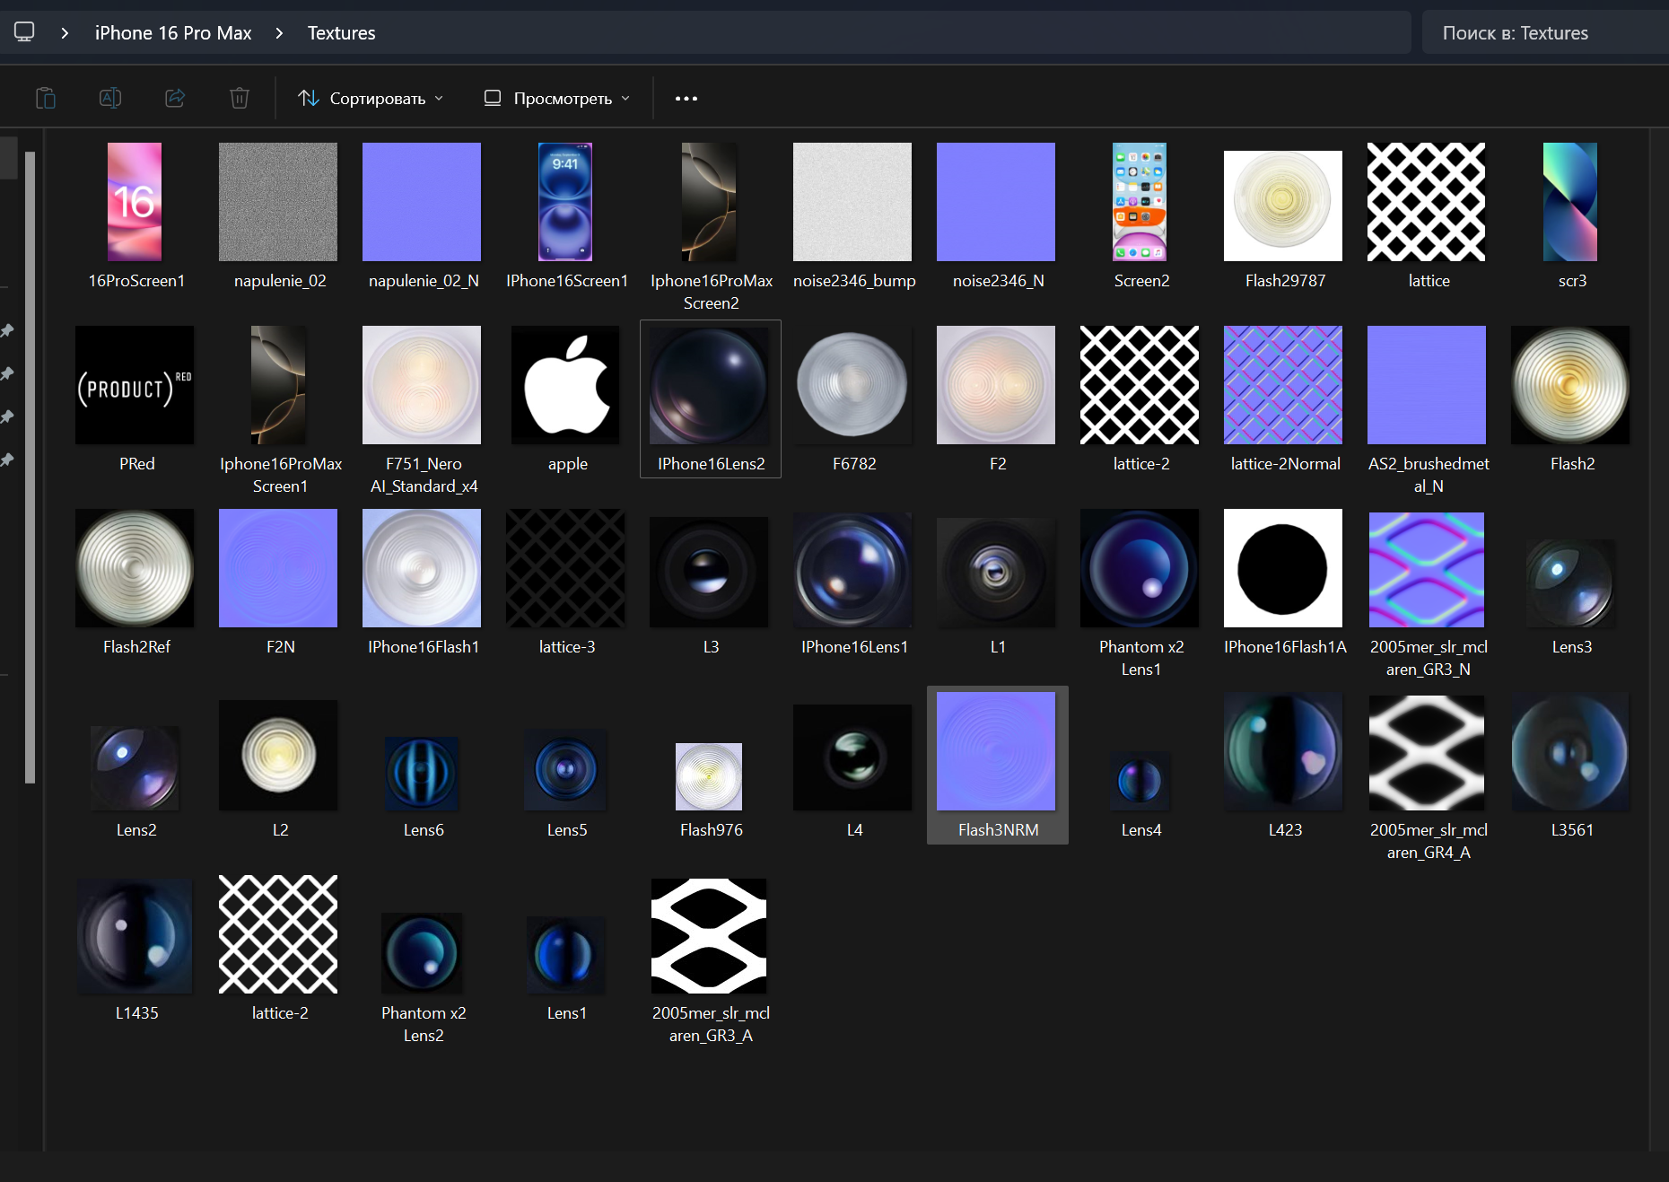Click the Rename icon in toolbar
This screenshot has height=1182, width=1669.
click(110, 98)
